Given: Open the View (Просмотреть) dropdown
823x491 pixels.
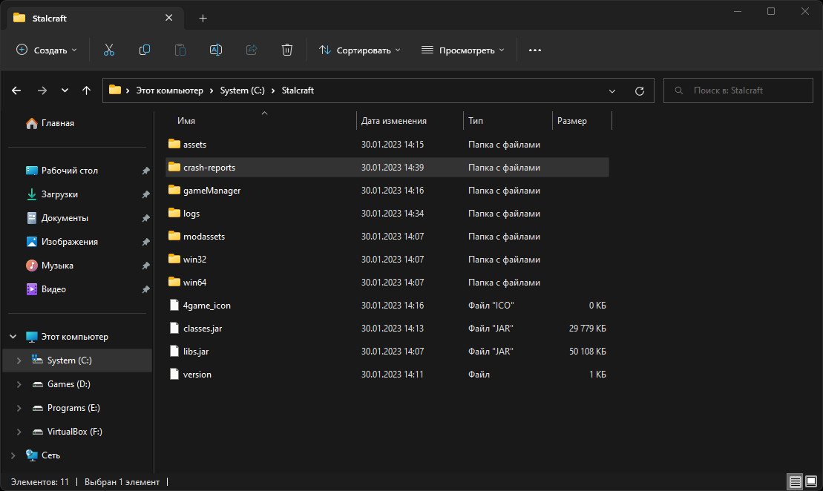Looking at the screenshot, I should (462, 50).
